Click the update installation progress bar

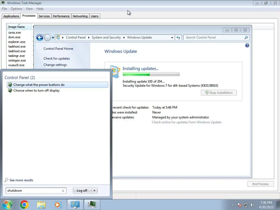pyautogui.click(x=151, y=74)
